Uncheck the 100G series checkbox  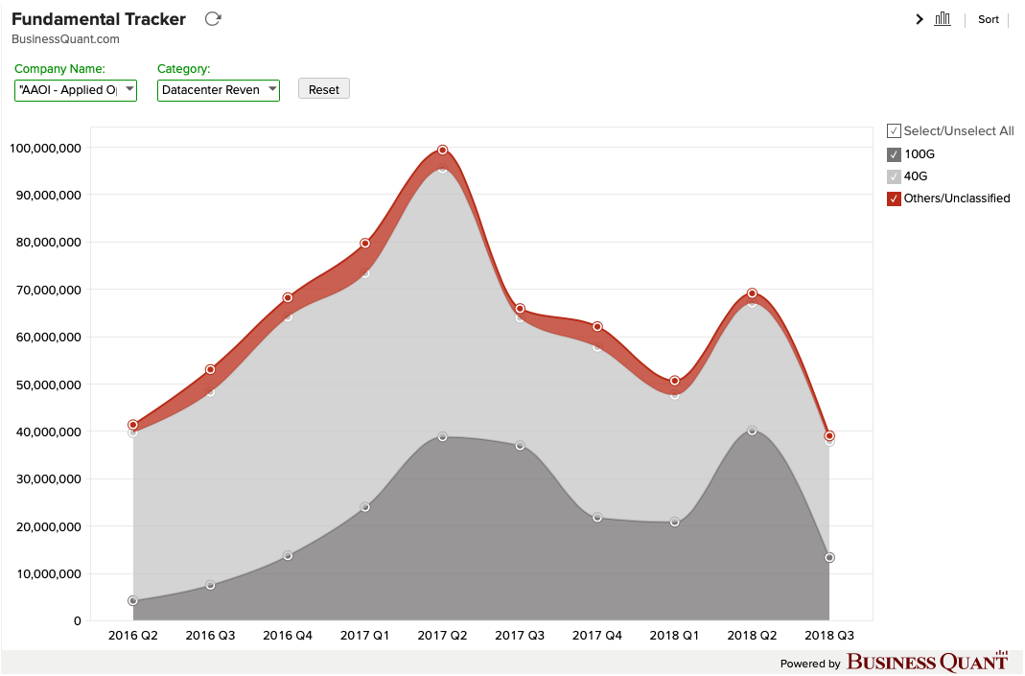(x=894, y=154)
